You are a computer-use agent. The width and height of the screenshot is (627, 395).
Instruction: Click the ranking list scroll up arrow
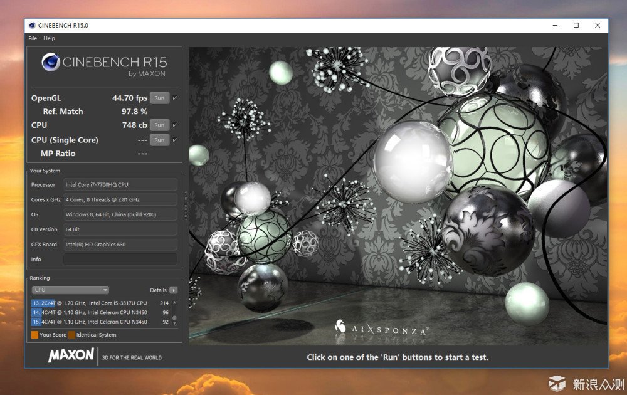click(x=174, y=302)
